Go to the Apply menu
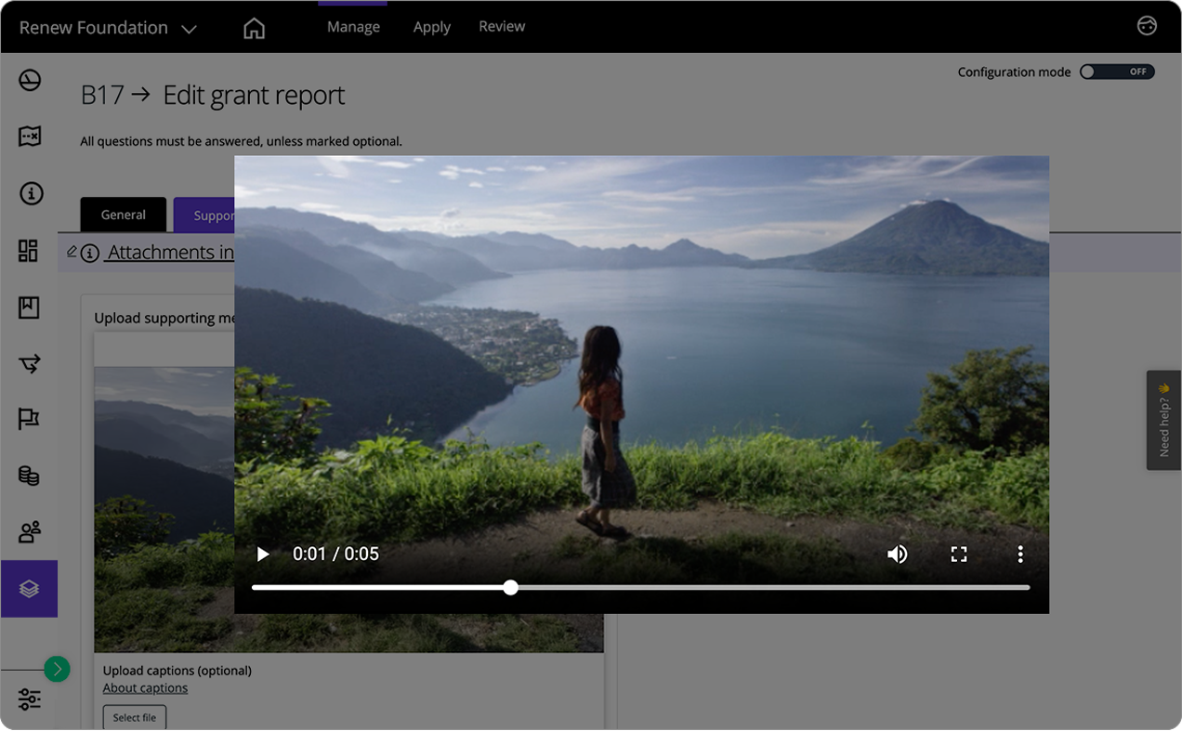The width and height of the screenshot is (1182, 731). tap(431, 27)
